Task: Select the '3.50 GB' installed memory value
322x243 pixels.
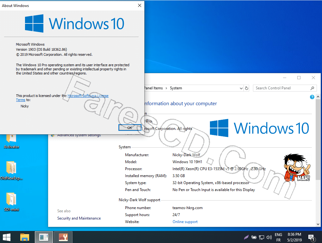Action: click(179, 176)
